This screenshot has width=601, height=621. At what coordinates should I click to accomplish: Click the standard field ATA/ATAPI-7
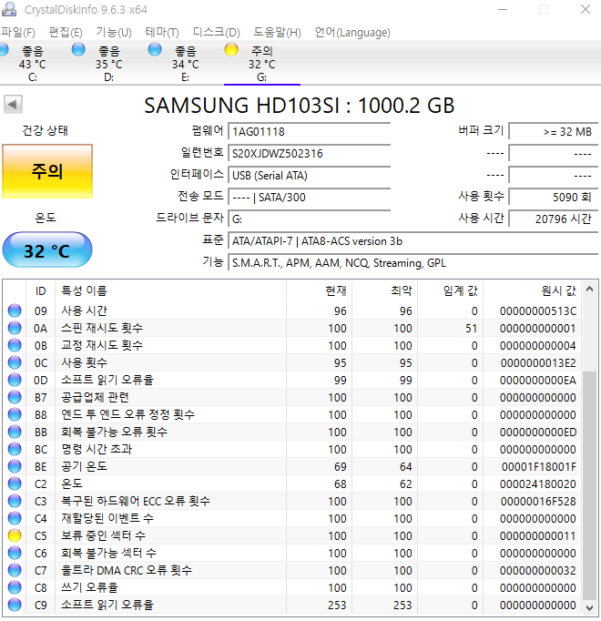click(413, 240)
